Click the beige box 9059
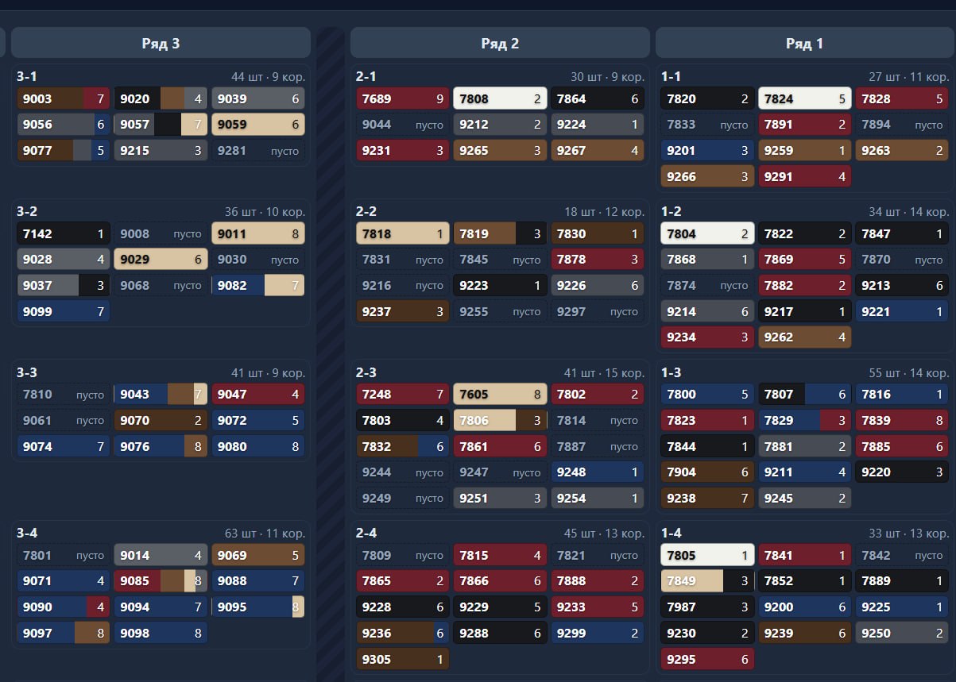 point(258,125)
